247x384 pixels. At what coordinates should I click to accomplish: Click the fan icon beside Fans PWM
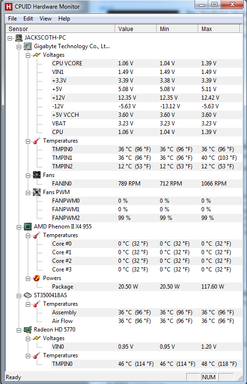(x=37, y=192)
